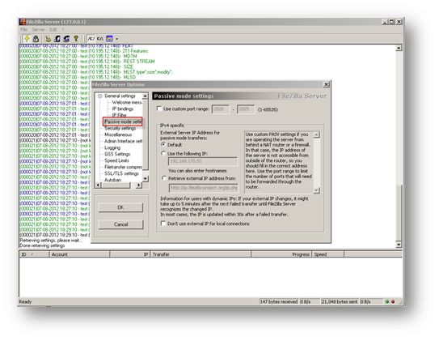Open the ? help menu

point(63,29)
